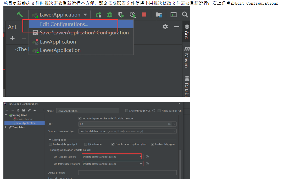Select LawApplication in the configuration dropdown list

[x=81, y=42]
